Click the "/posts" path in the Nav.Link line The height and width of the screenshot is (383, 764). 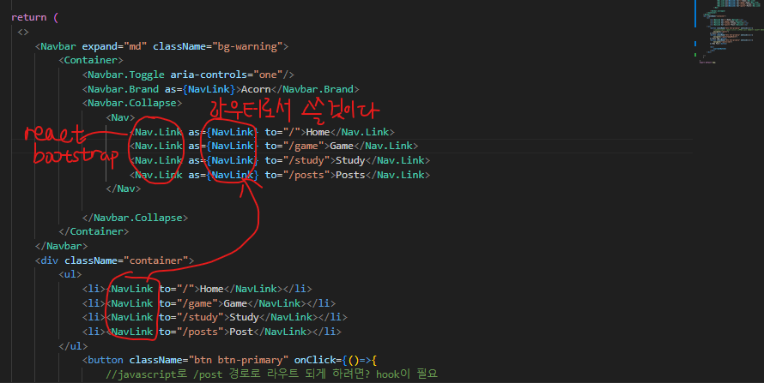[x=306, y=175]
